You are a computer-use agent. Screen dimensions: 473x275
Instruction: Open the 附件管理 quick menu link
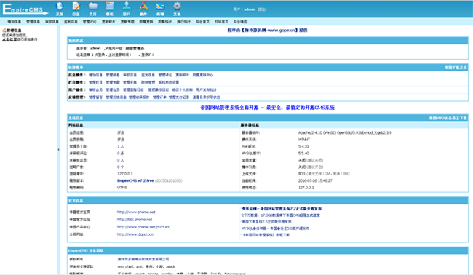click(148, 82)
